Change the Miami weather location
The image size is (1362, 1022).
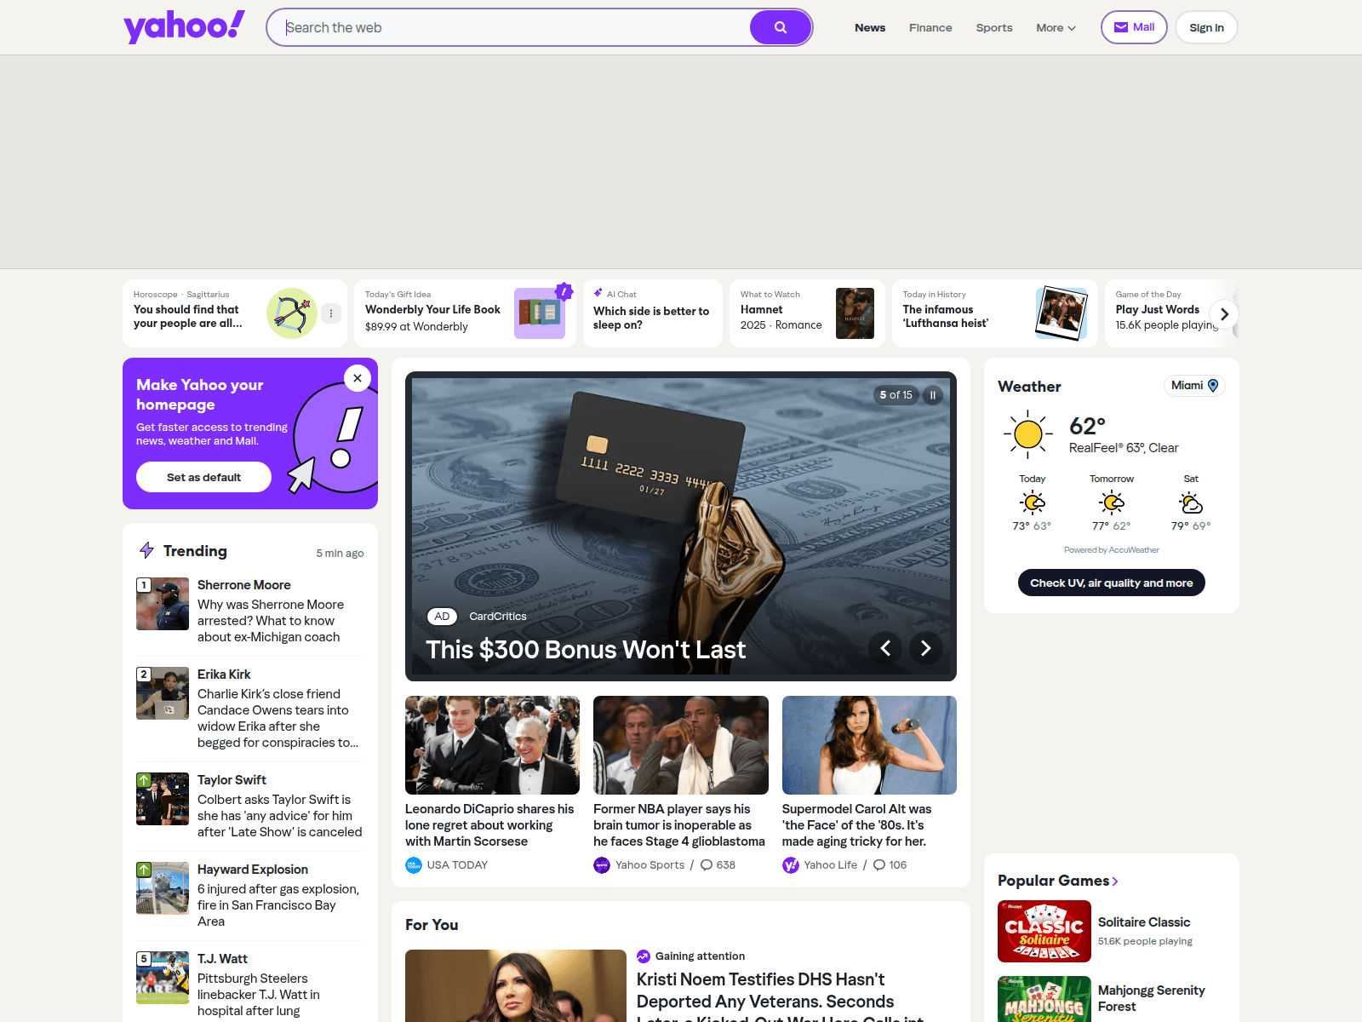click(x=1193, y=386)
